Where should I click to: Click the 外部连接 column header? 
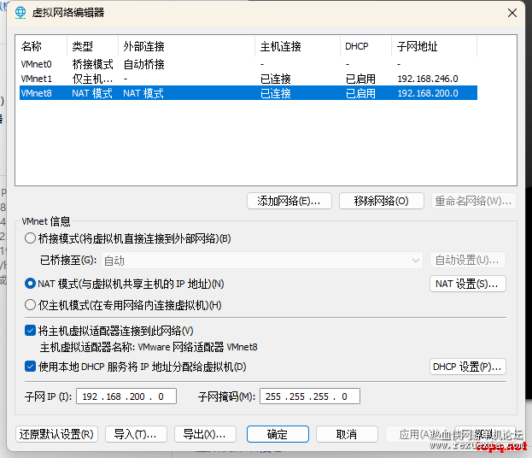click(x=187, y=46)
